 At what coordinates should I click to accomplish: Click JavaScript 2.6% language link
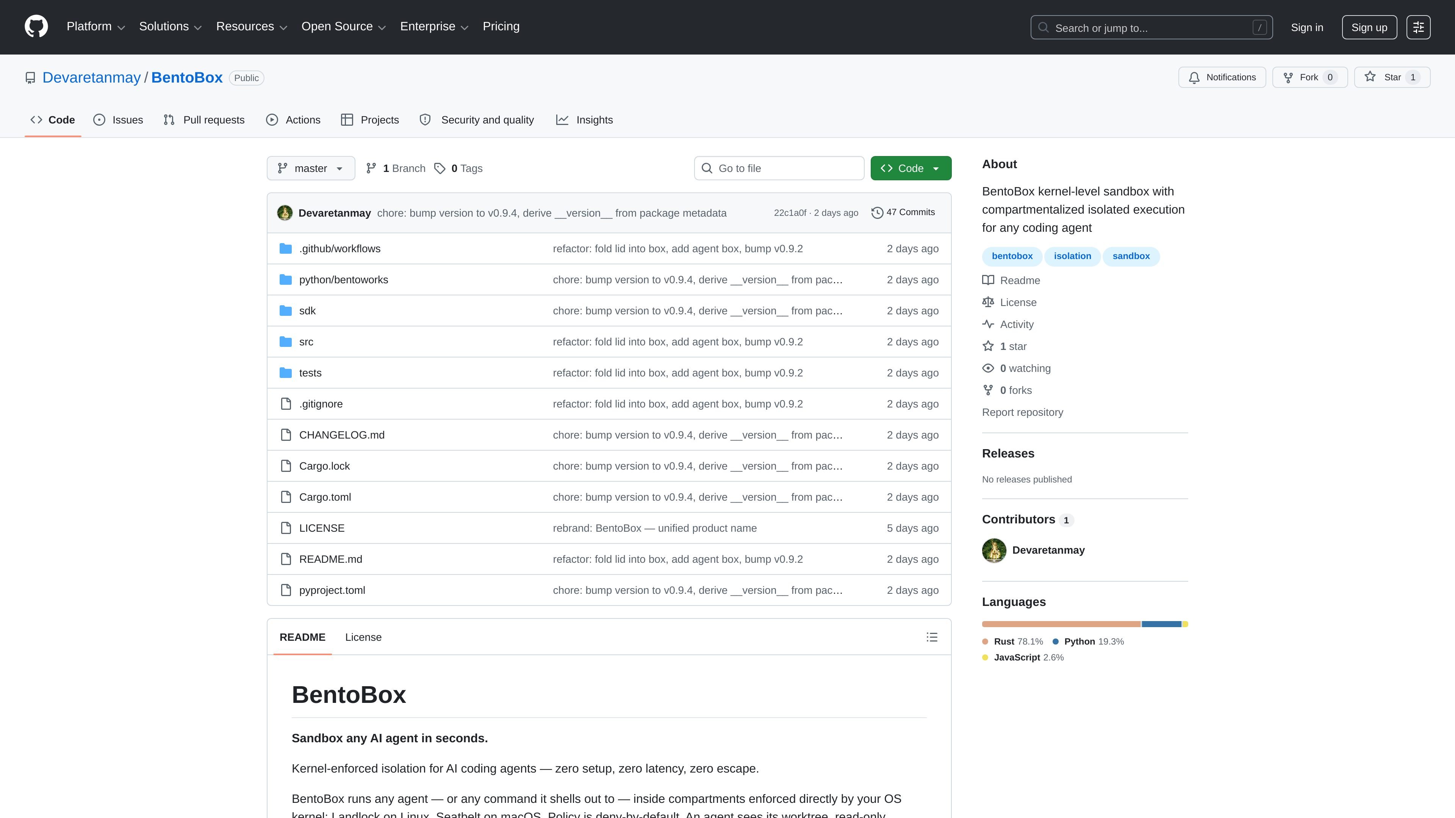(1023, 657)
